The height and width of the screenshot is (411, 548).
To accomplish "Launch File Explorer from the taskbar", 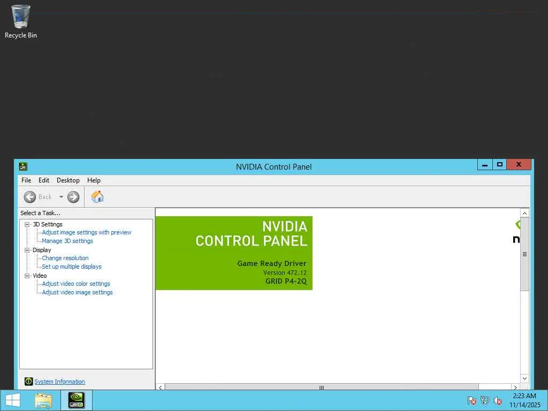I will click(43, 400).
